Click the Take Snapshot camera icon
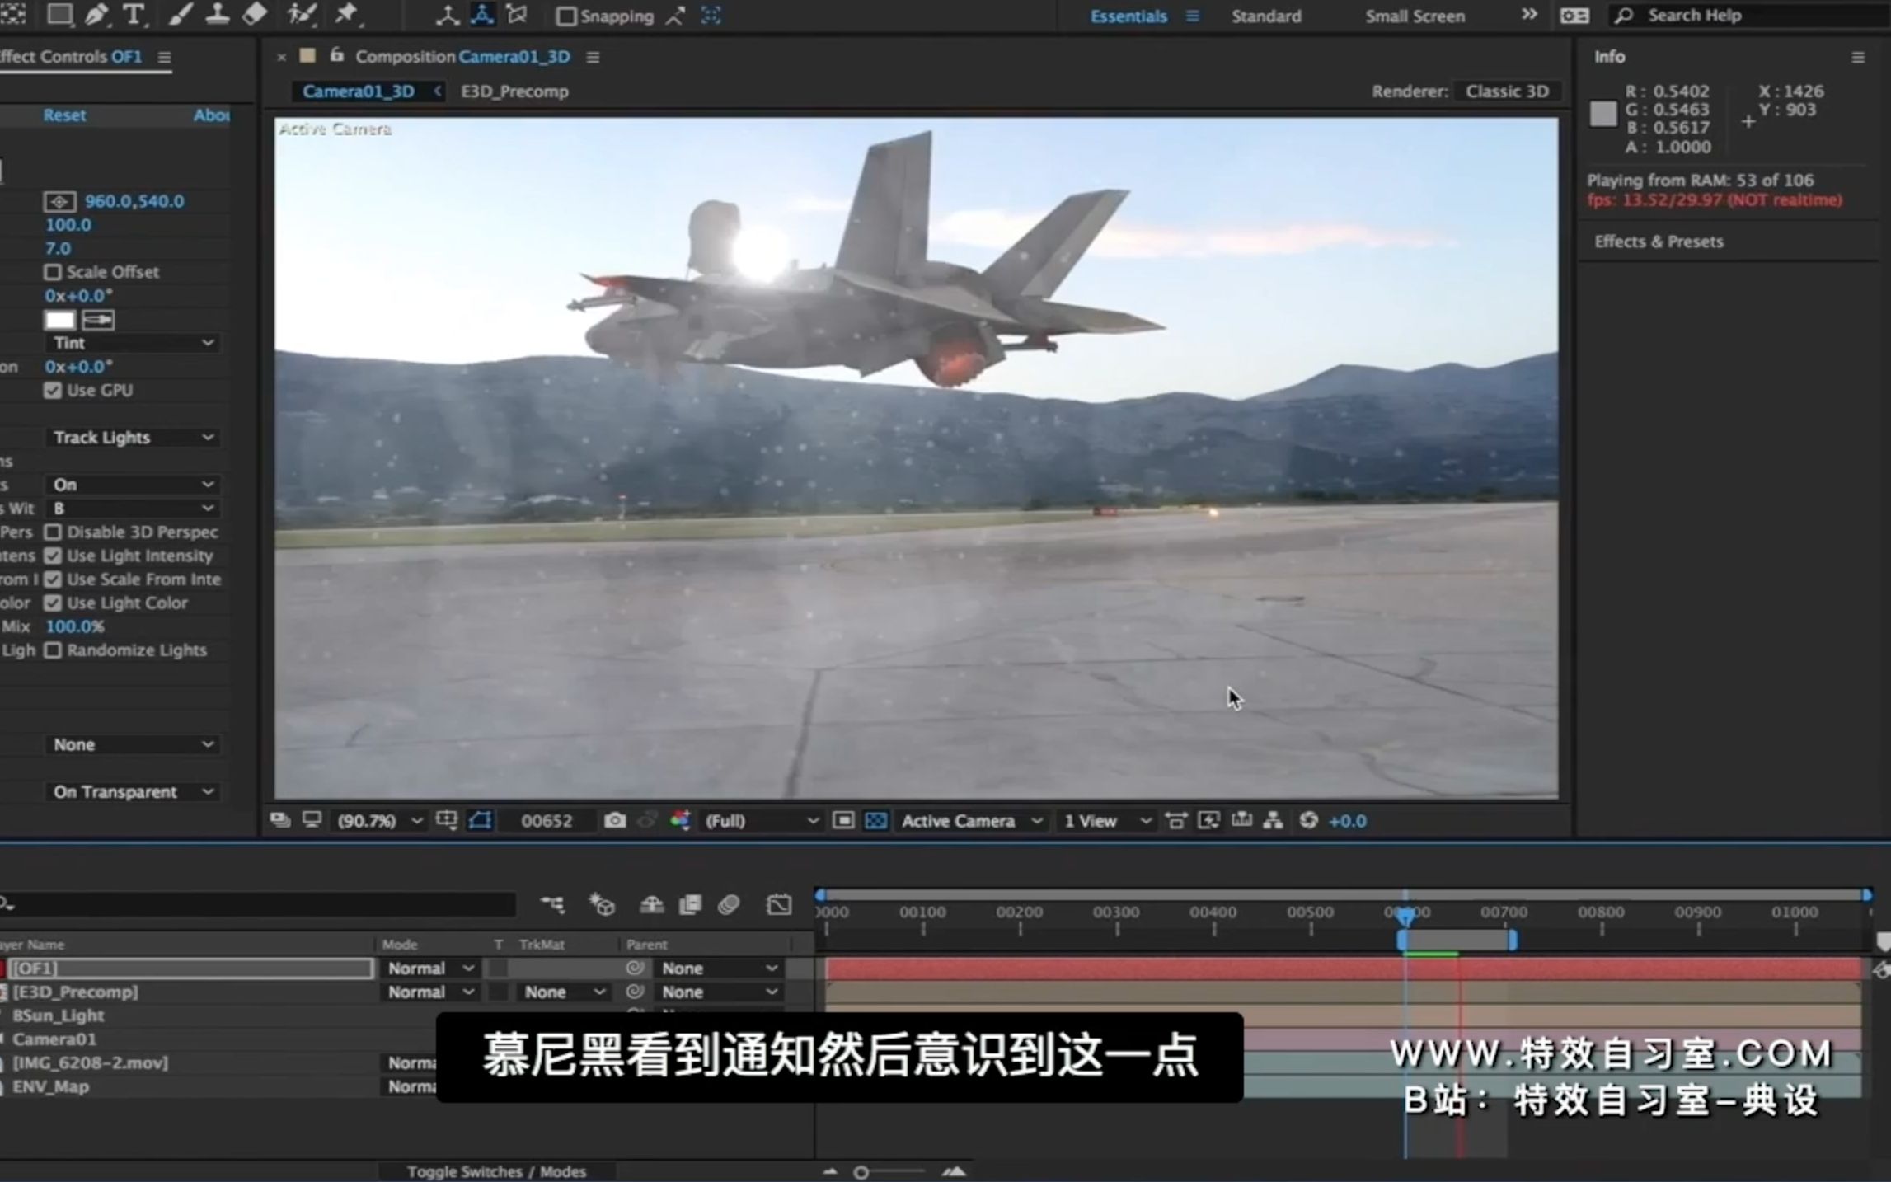1891x1182 pixels. (x=615, y=821)
